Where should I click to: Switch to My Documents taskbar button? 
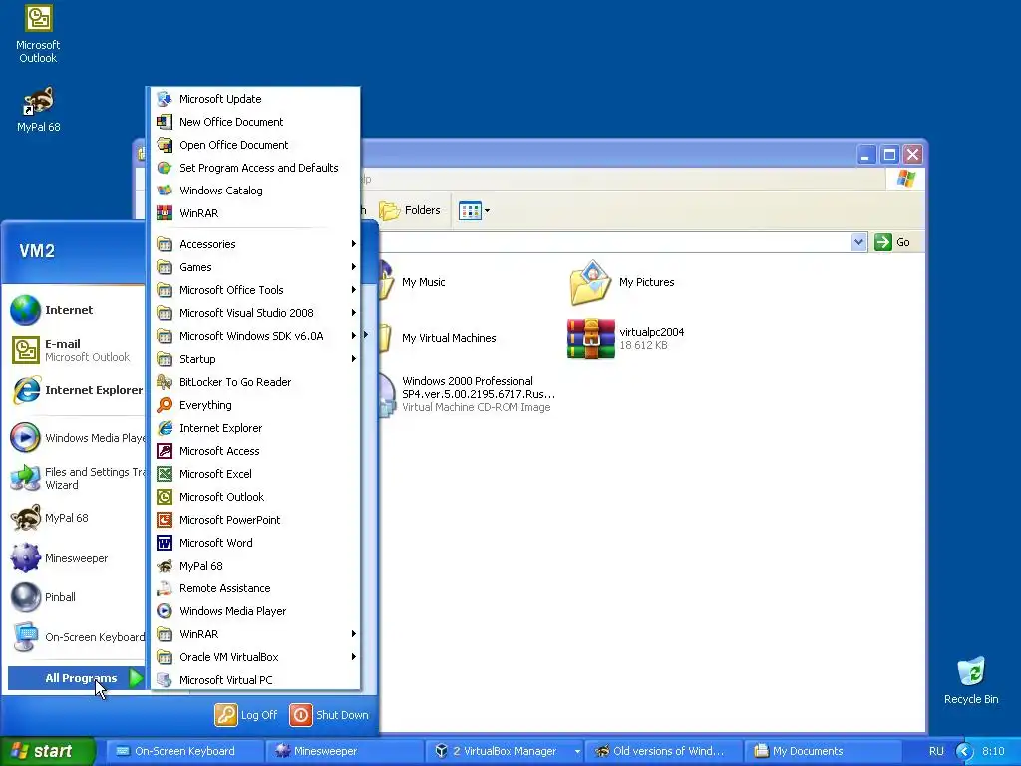point(823,751)
